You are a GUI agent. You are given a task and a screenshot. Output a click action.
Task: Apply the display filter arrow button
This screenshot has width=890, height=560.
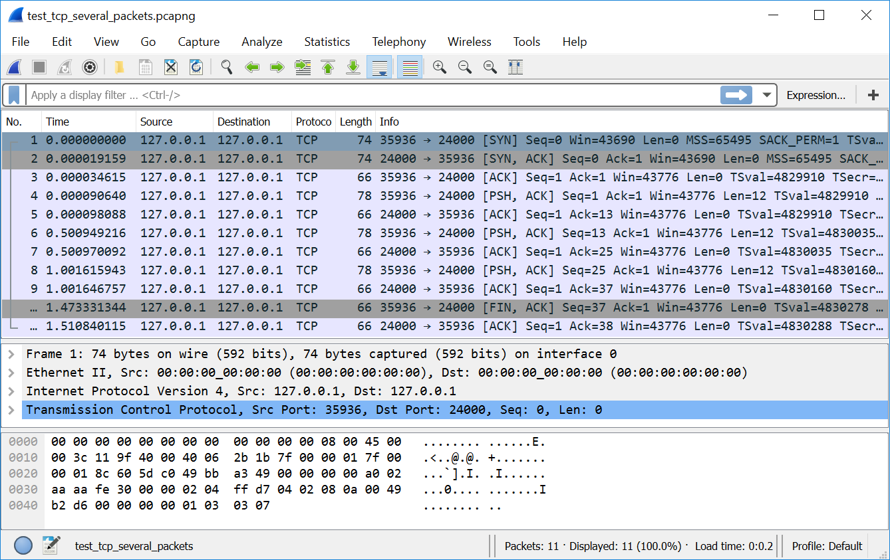point(736,95)
